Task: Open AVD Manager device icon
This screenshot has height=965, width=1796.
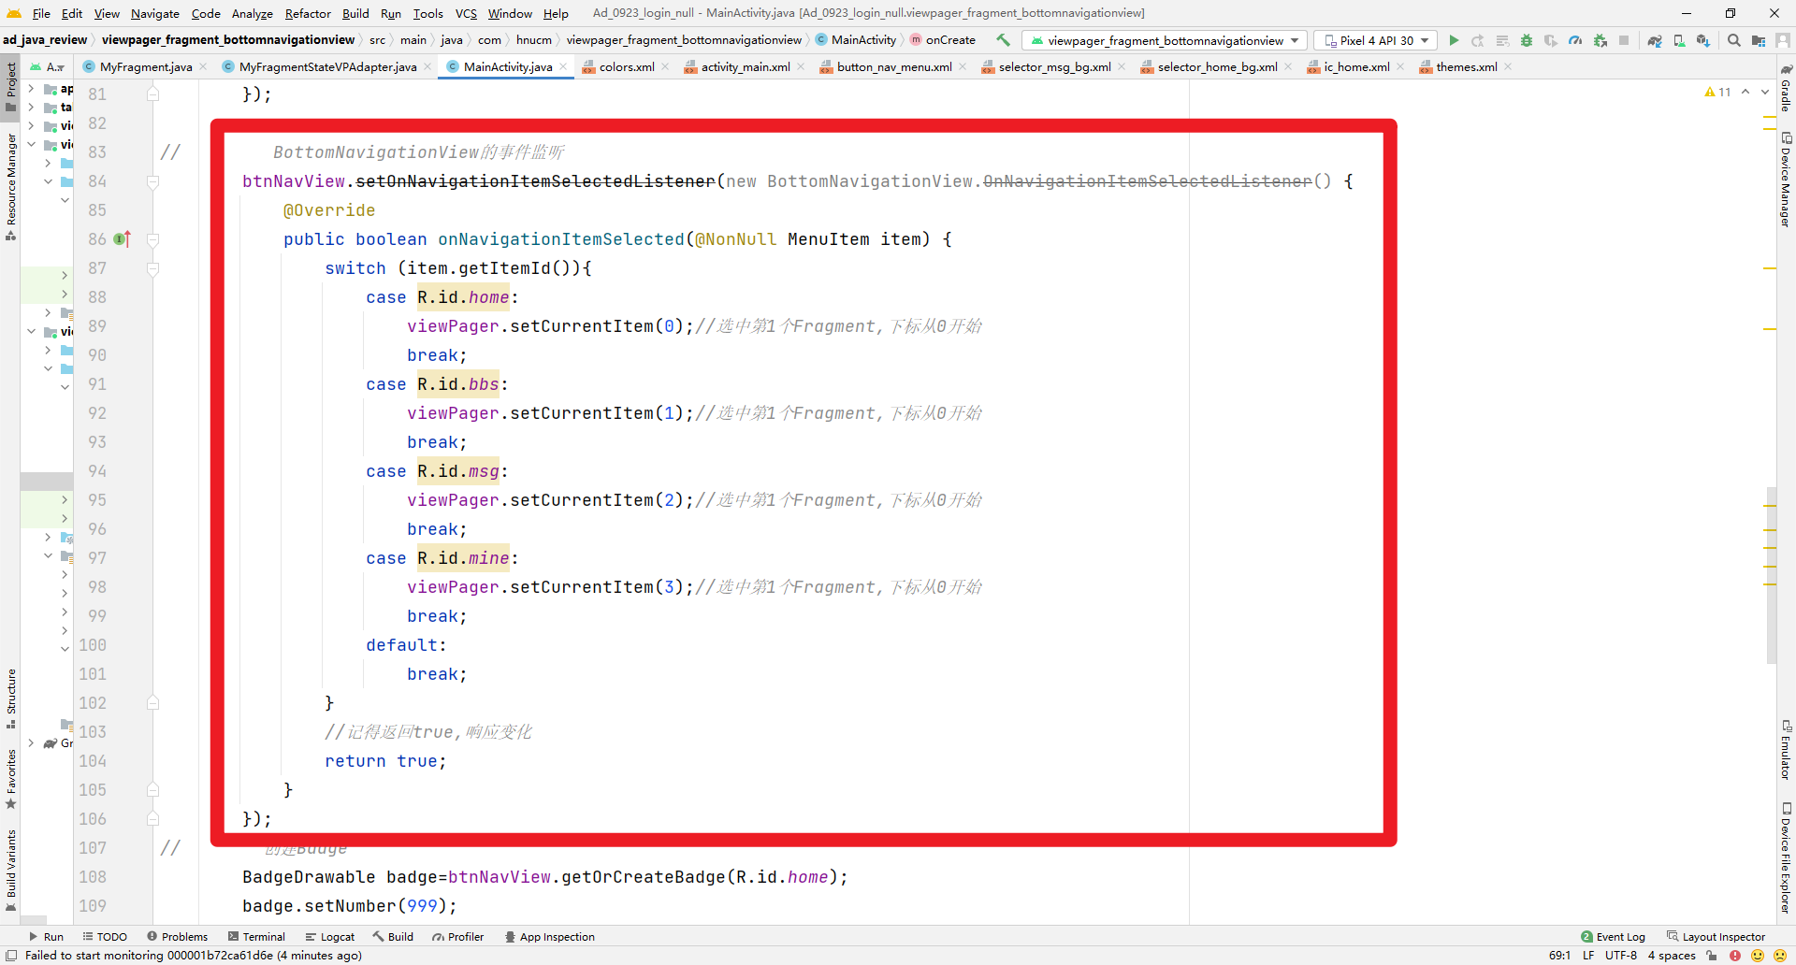Action: 1679,40
